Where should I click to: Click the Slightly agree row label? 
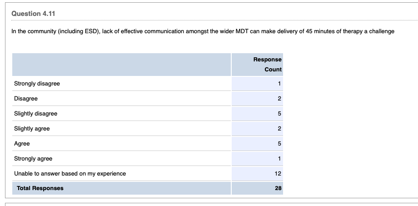pos(32,129)
